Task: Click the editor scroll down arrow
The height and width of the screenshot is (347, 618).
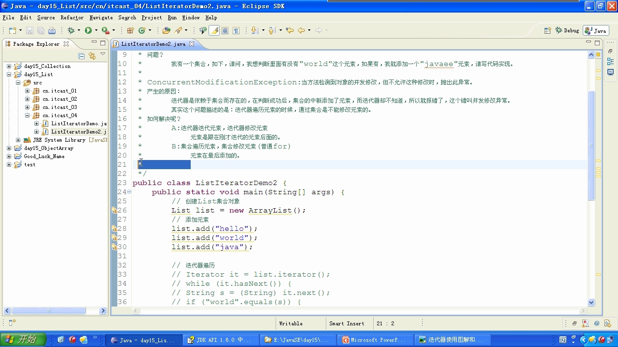Action: [591, 302]
